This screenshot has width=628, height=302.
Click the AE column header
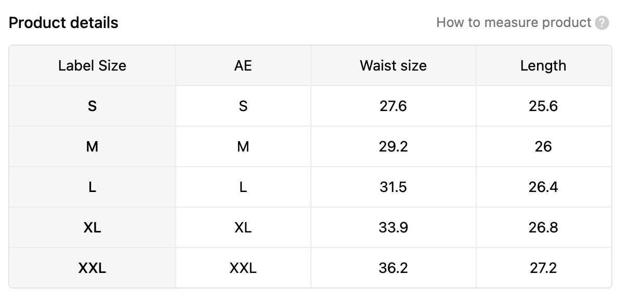pyautogui.click(x=243, y=65)
